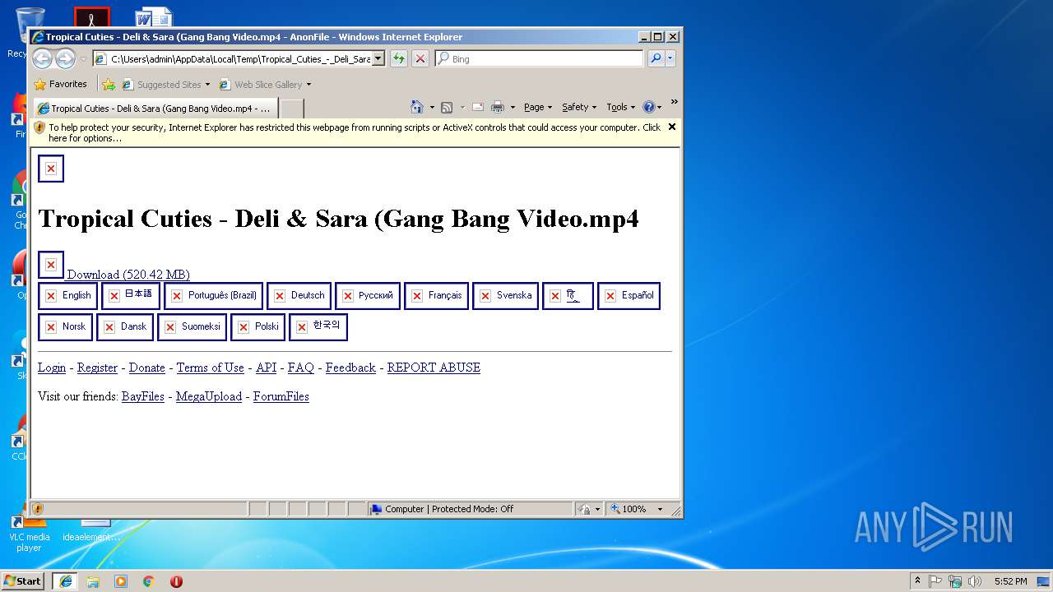This screenshot has height=592, width=1053.
Task: Select the Deutsch language button
Action: [299, 296]
